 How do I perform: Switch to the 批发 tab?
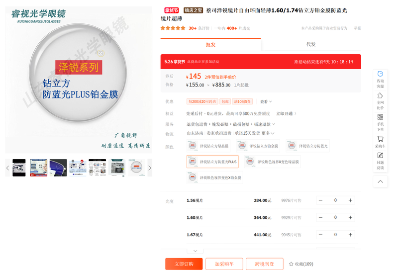point(210,45)
